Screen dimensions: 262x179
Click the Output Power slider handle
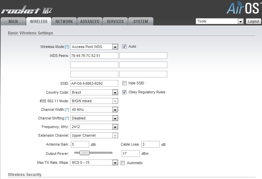[x=84, y=153]
